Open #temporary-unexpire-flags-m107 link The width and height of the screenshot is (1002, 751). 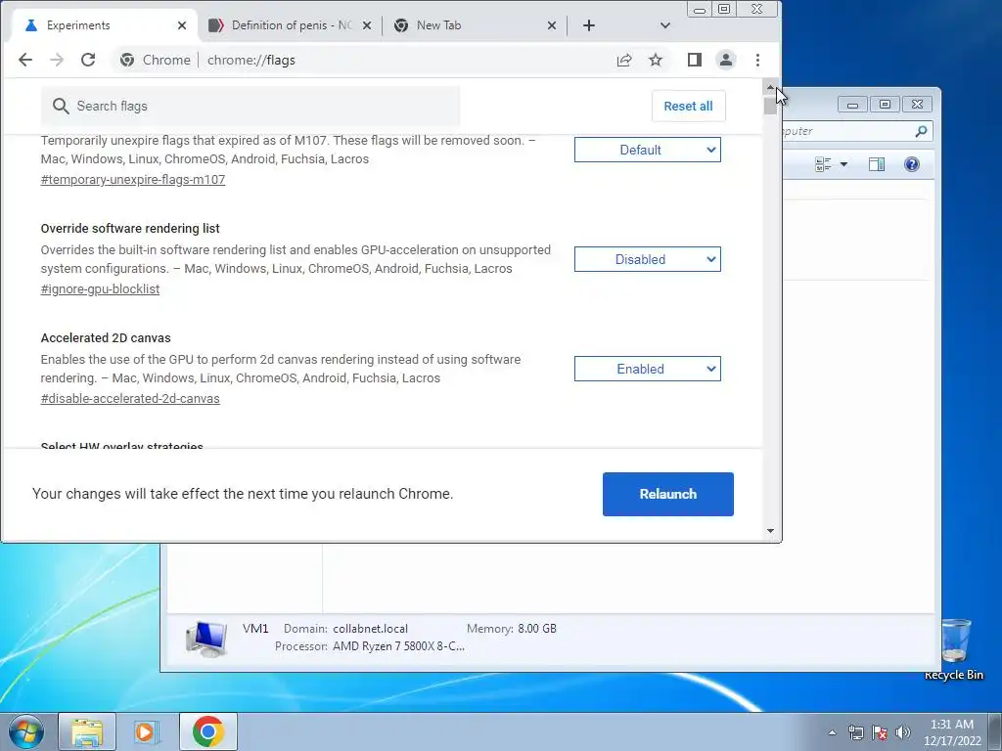click(x=133, y=180)
